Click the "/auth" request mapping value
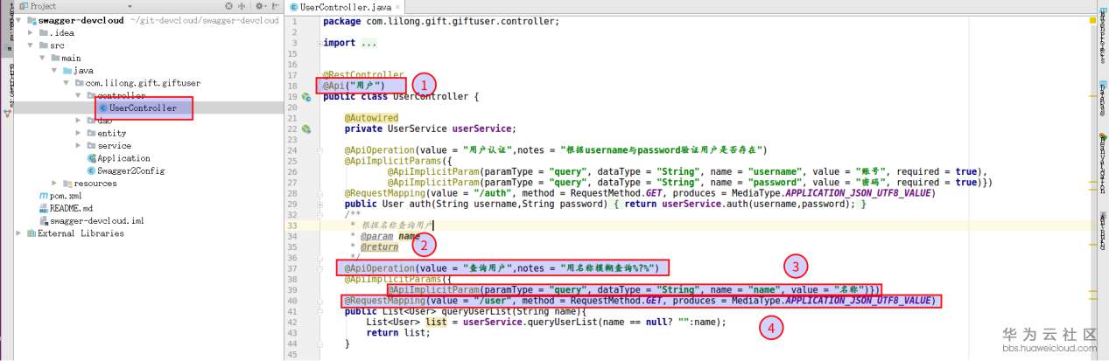This screenshot has width=1109, height=361. click(490, 192)
